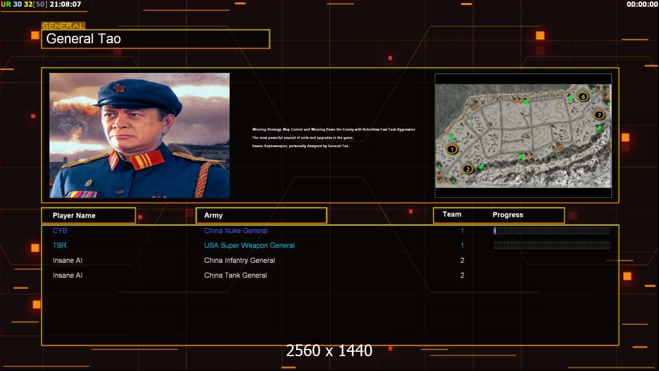Click team number for China Infantry General row
This screenshot has width=659, height=371.
(x=462, y=260)
